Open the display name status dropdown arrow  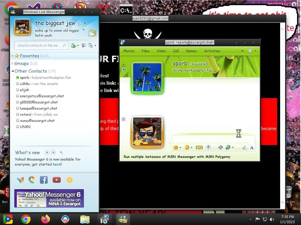(x=85, y=23)
